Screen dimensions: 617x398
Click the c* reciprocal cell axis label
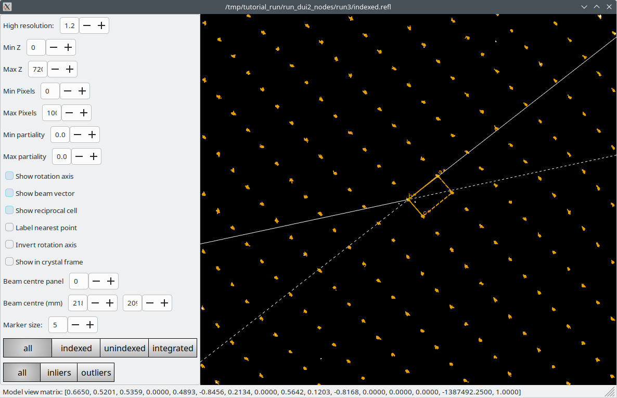(x=427, y=213)
